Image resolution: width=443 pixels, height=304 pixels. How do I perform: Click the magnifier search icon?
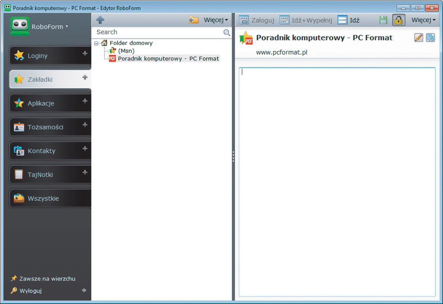coord(227,32)
